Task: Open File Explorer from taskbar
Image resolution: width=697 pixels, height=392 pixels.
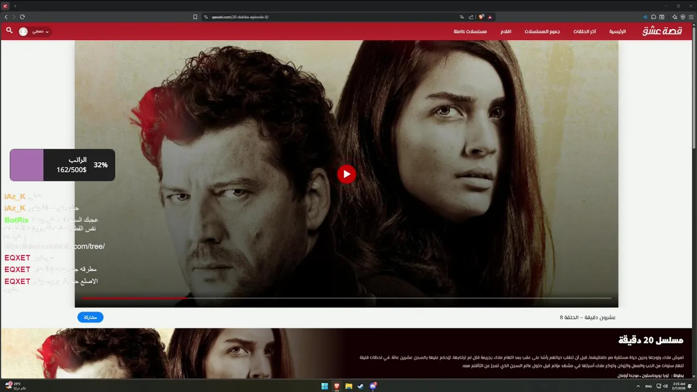Action: pyautogui.click(x=348, y=386)
